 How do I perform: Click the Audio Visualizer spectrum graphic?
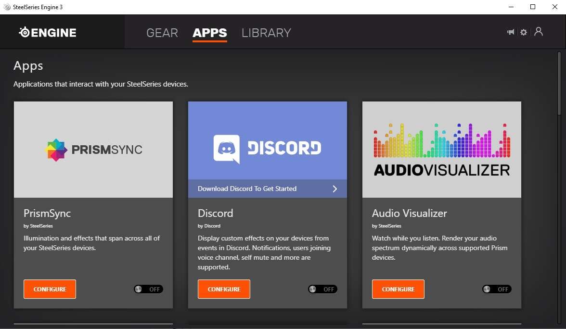pyautogui.click(x=441, y=141)
